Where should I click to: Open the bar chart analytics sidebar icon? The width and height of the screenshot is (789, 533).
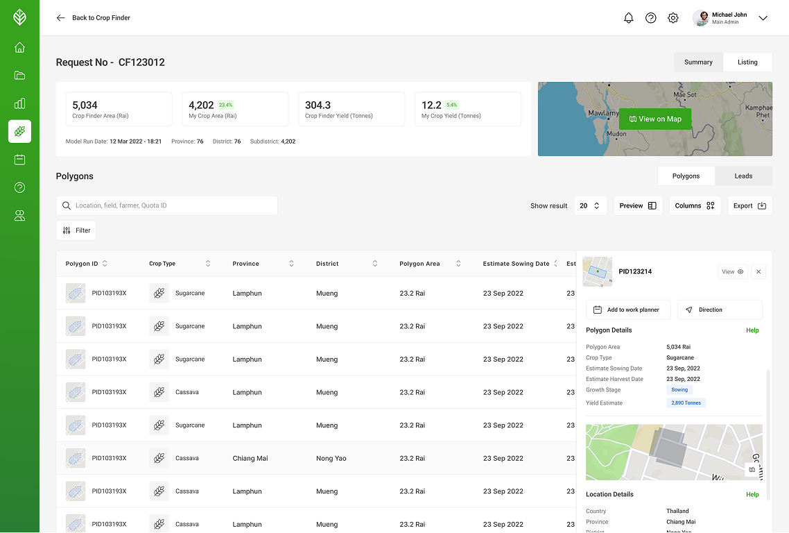tap(19, 103)
